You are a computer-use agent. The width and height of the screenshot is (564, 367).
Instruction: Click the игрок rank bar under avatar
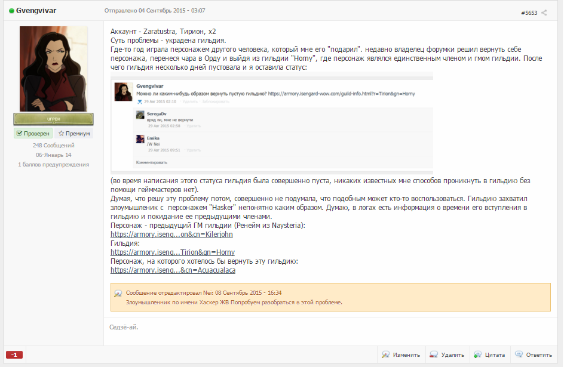click(54, 119)
